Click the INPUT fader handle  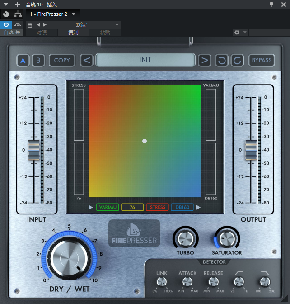click(x=34, y=150)
